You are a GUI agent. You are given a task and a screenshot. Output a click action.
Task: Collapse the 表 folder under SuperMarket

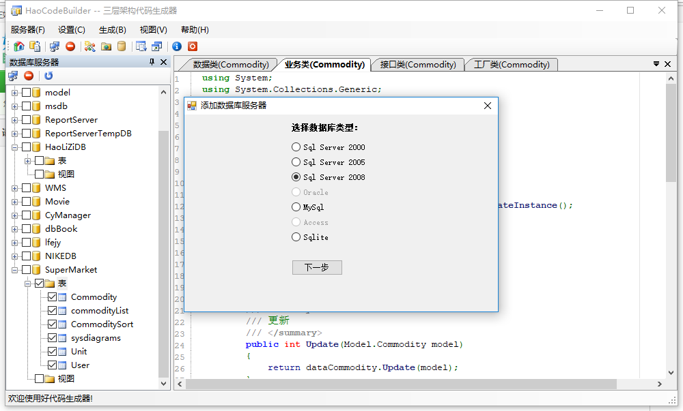click(x=28, y=284)
